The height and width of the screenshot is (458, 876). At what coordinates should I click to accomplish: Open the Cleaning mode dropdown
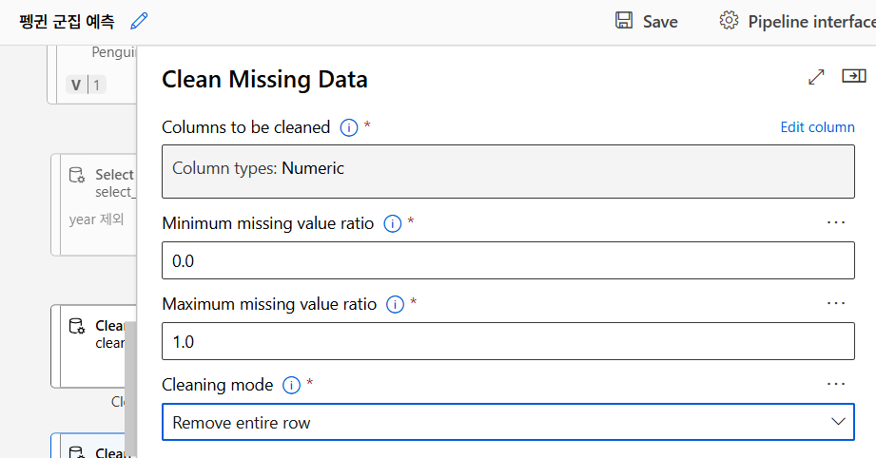point(508,422)
